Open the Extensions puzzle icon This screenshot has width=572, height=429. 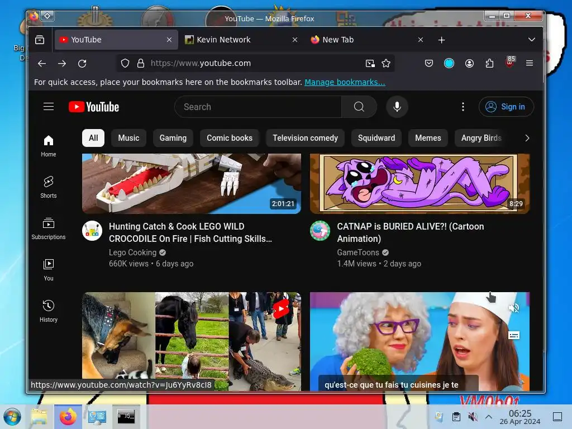(x=489, y=64)
